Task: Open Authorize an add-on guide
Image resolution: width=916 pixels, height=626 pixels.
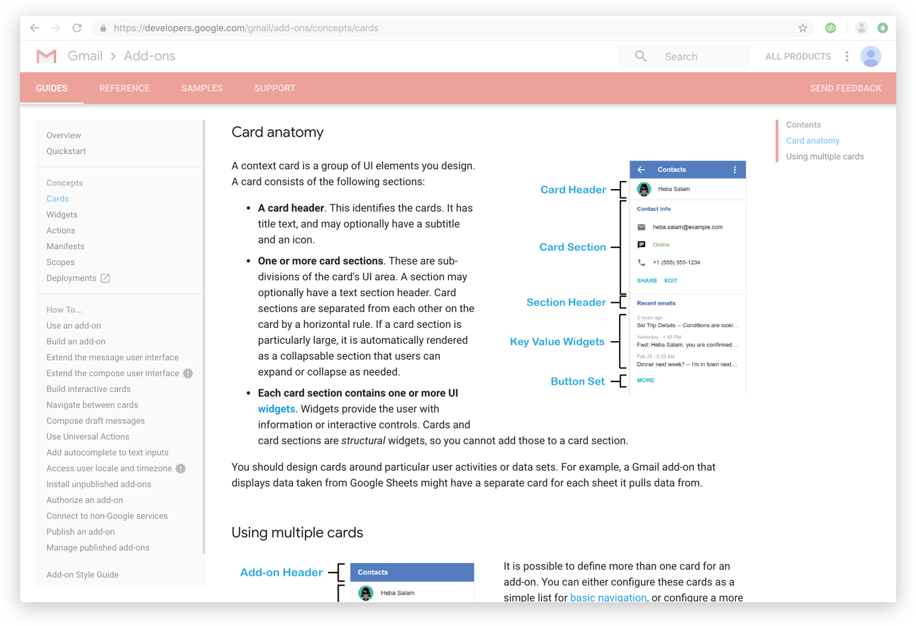Action: point(85,500)
